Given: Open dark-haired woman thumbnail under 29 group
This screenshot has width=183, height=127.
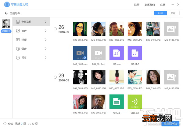Looking at the screenshot, I should coord(98,77).
